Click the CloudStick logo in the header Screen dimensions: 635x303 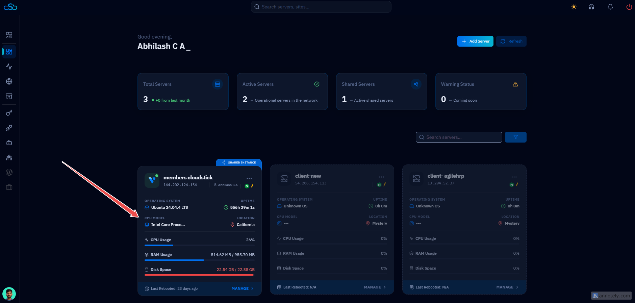[x=10, y=7]
